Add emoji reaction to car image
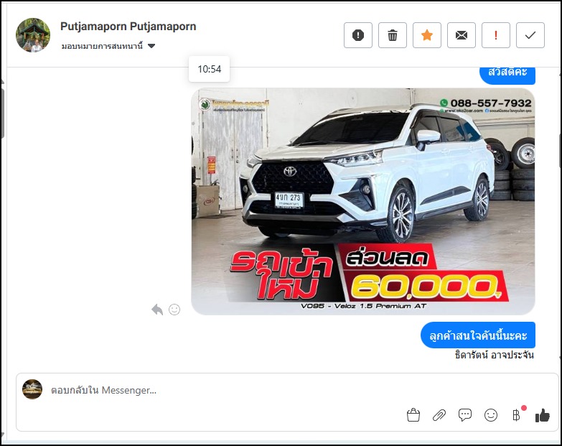Viewport: 562px width, 446px height. pos(174,310)
